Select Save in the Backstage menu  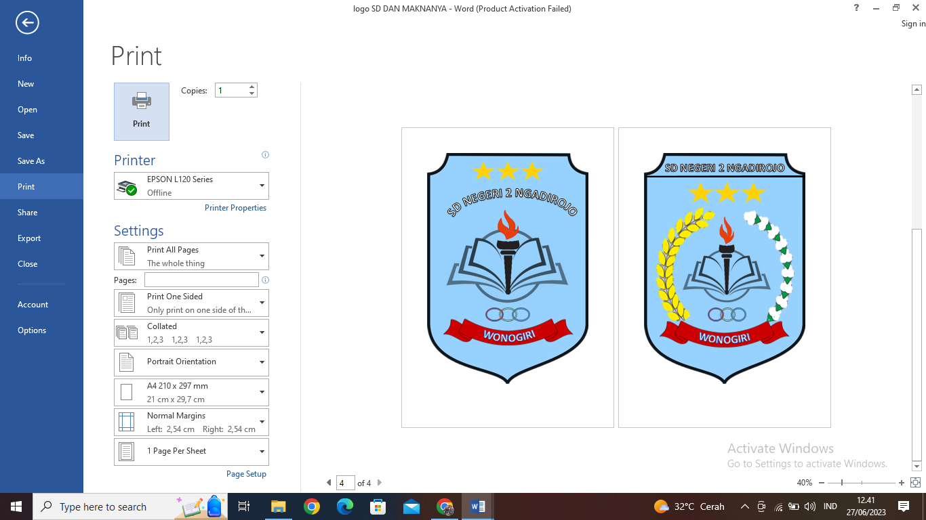click(41, 135)
